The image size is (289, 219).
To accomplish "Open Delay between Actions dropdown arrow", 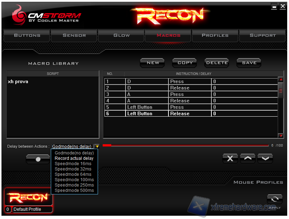I will [x=97, y=147].
